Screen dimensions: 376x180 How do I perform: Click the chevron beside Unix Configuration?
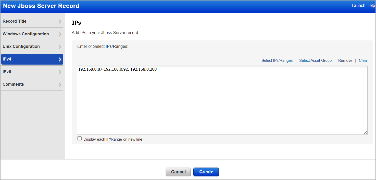tap(60, 47)
